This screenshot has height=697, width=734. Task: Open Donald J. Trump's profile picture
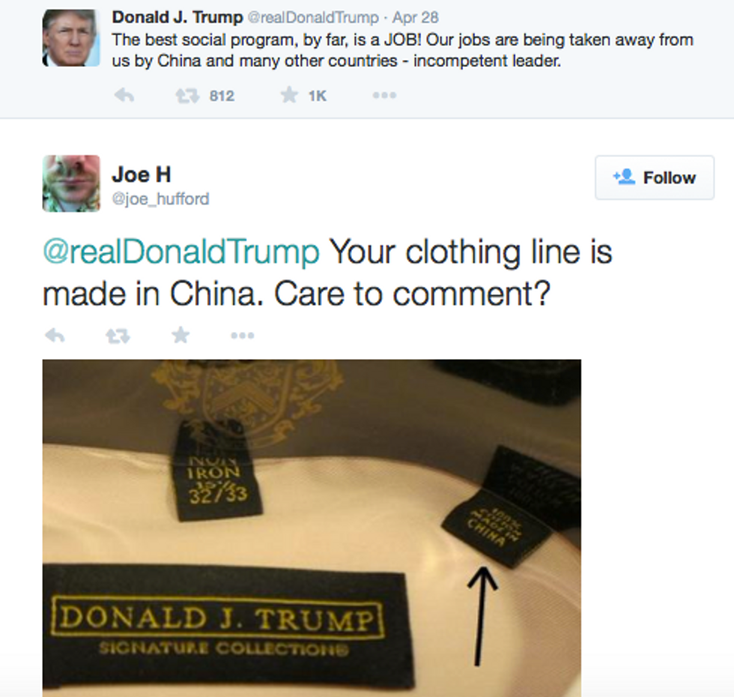(x=71, y=38)
